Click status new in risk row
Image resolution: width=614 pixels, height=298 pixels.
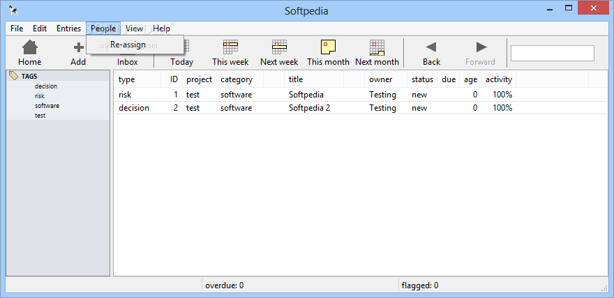(419, 95)
